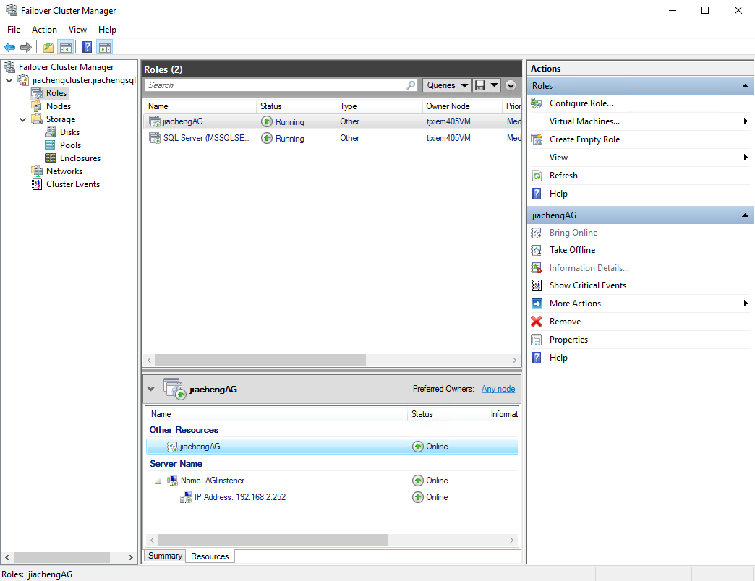The width and height of the screenshot is (755, 581).
Task: Click Configure Role in Actions pane
Action: [581, 103]
